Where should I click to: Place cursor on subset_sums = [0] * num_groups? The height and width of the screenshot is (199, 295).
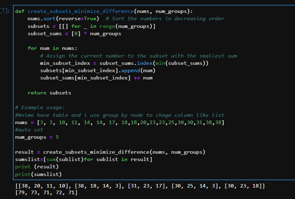point(74,33)
